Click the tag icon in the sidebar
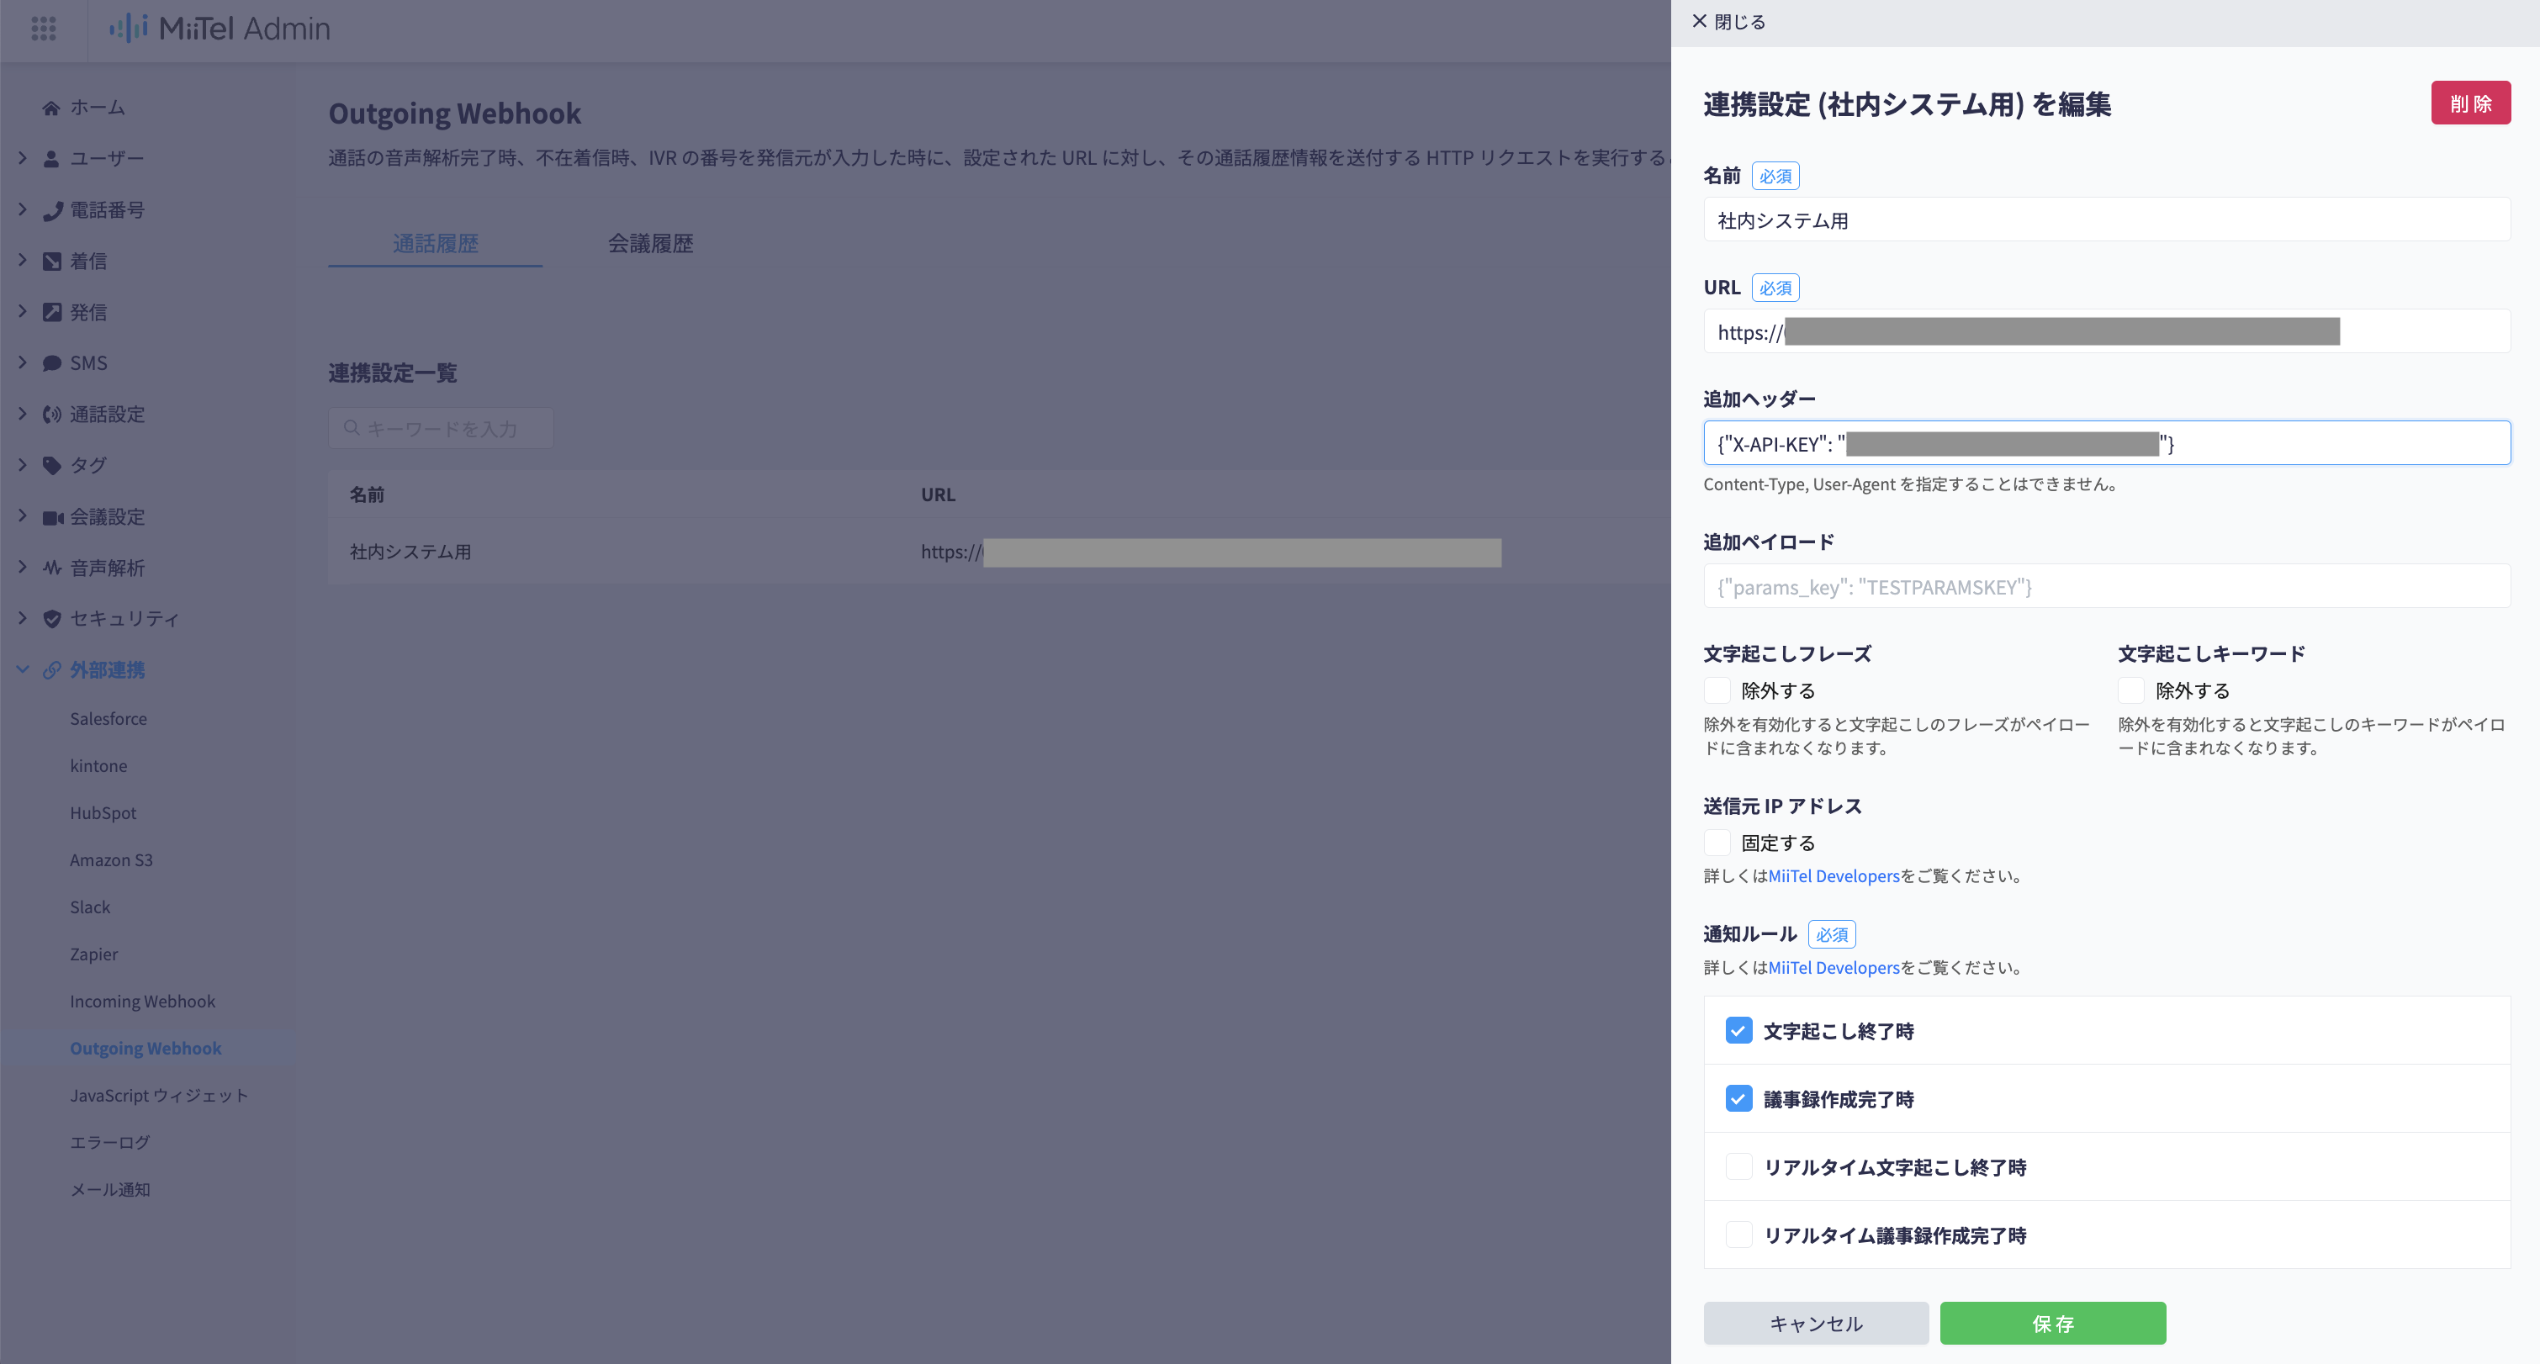The height and width of the screenshot is (1364, 2540). (x=52, y=465)
